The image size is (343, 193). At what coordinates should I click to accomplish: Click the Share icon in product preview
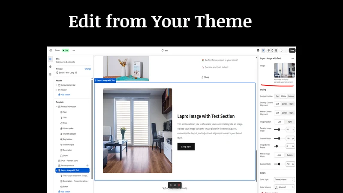tap(202, 77)
